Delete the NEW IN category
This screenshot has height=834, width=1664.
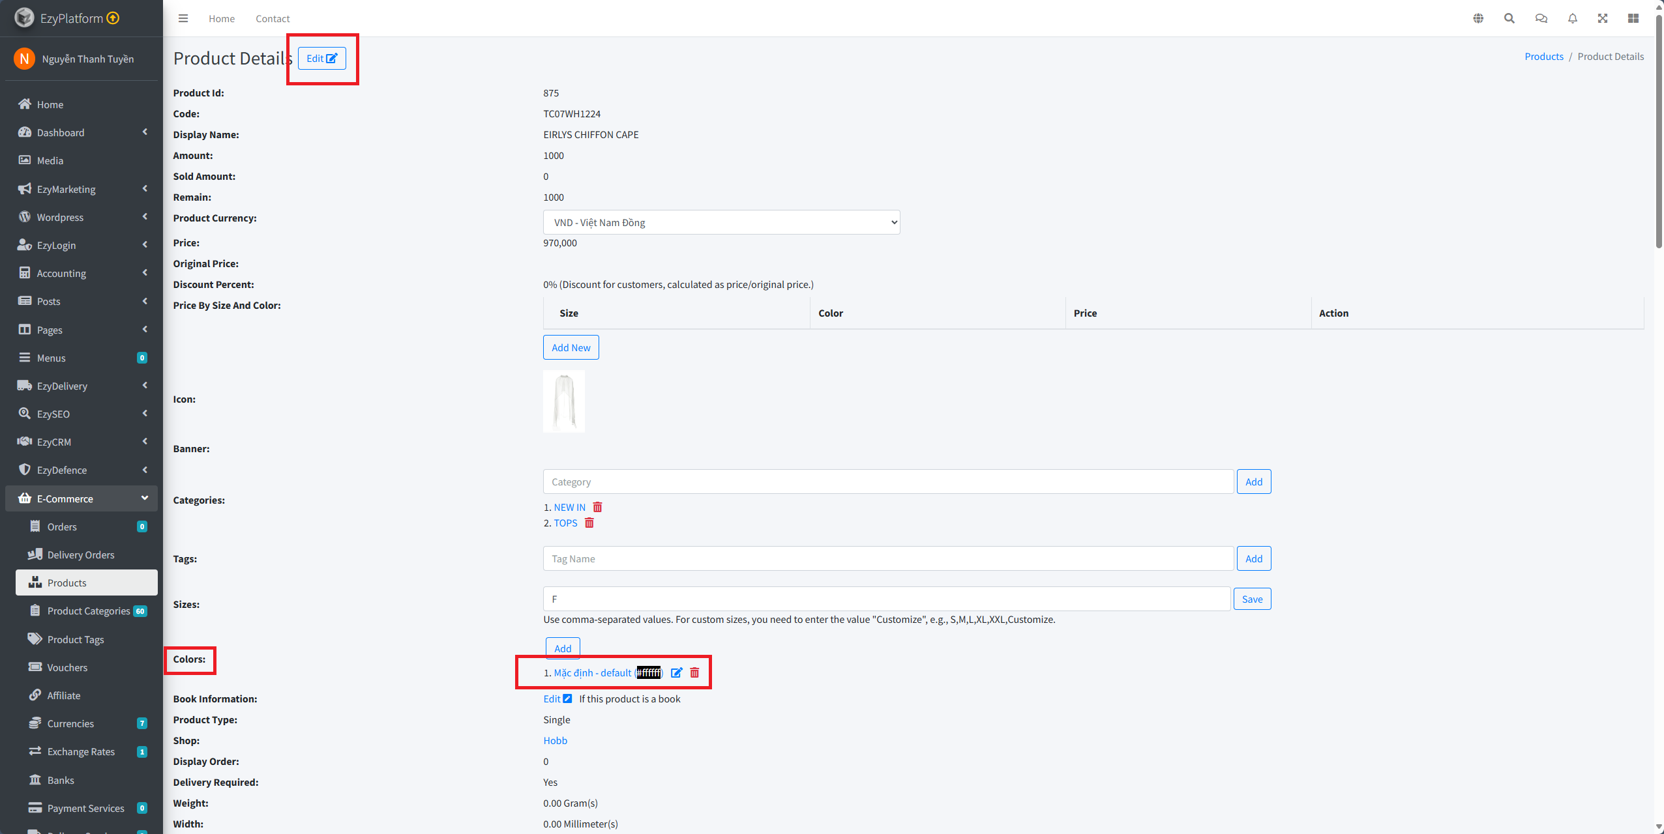coord(597,507)
